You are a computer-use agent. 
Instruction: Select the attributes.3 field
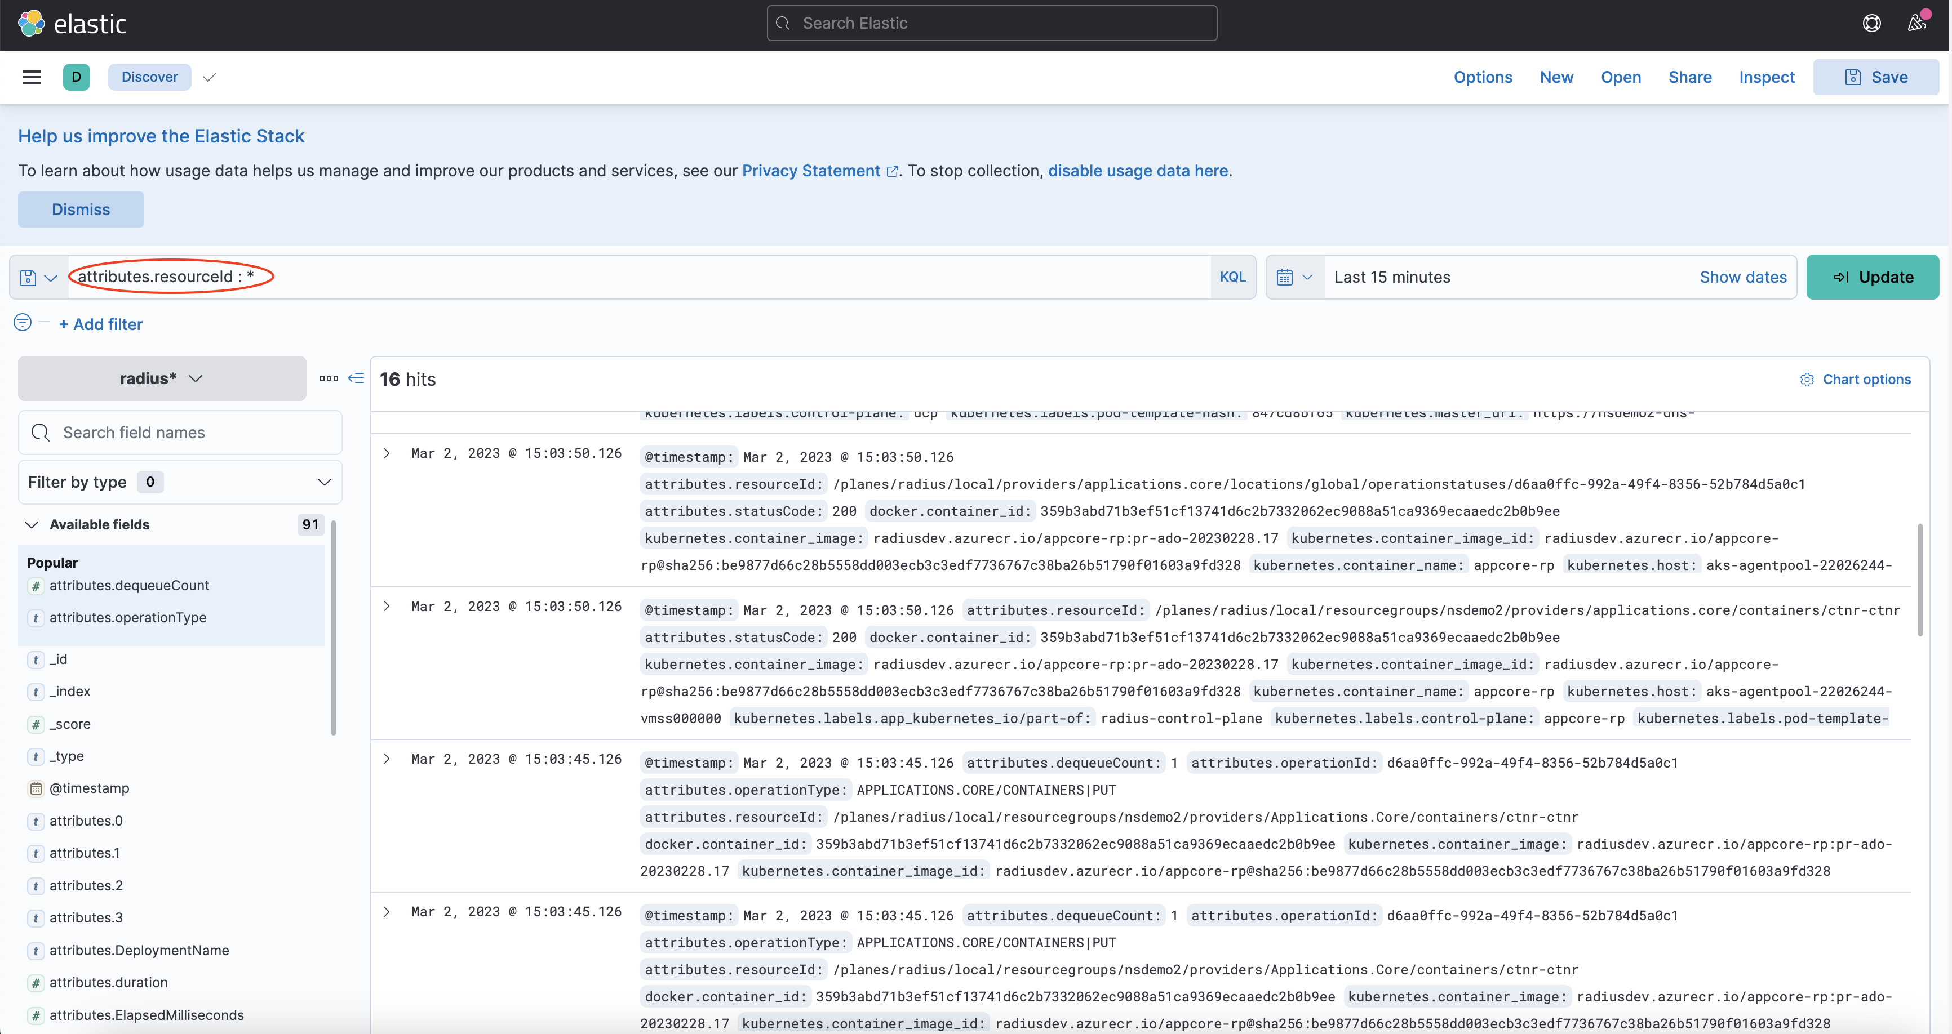click(x=86, y=918)
